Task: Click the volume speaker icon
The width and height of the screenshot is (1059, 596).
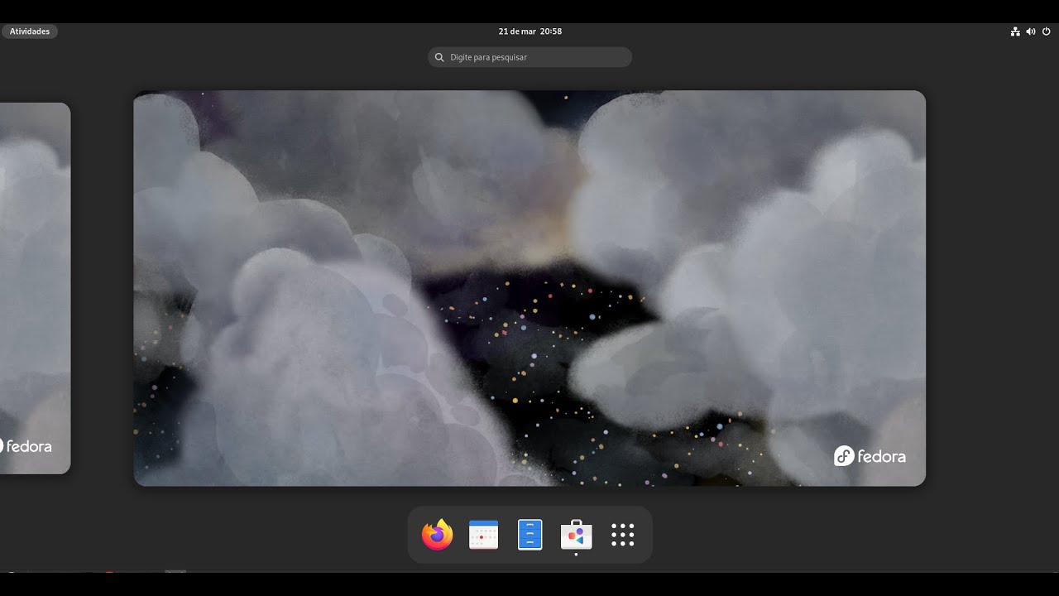Action: pos(1031,31)
